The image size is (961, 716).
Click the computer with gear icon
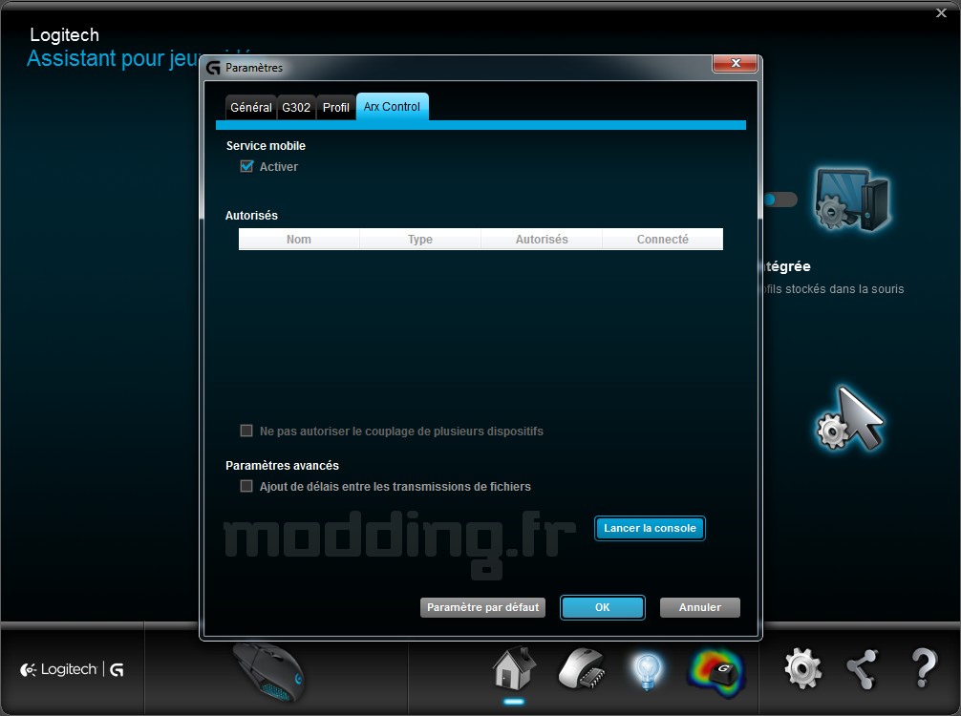851,200
